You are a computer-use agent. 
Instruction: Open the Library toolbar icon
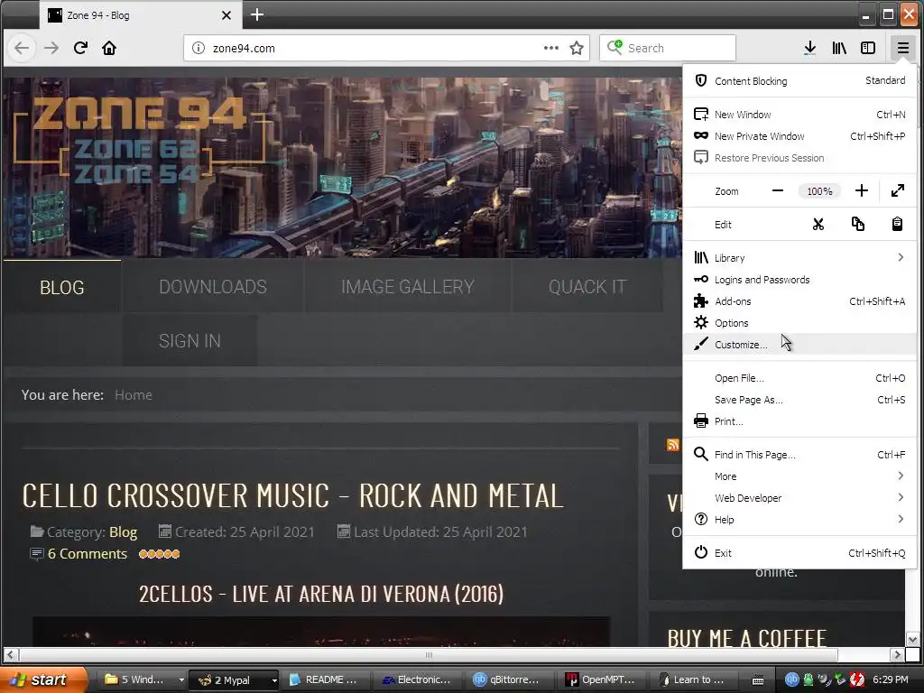[839, 48]
